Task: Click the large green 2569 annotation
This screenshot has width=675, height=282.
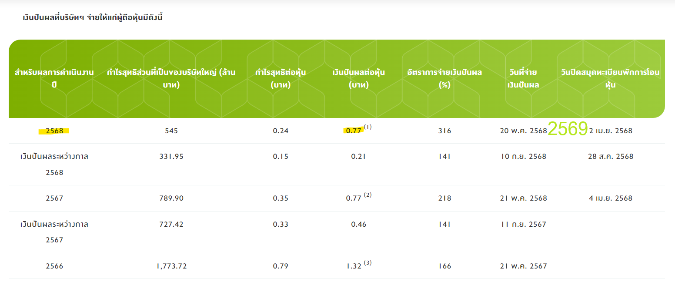Action: tap(568, 129)
